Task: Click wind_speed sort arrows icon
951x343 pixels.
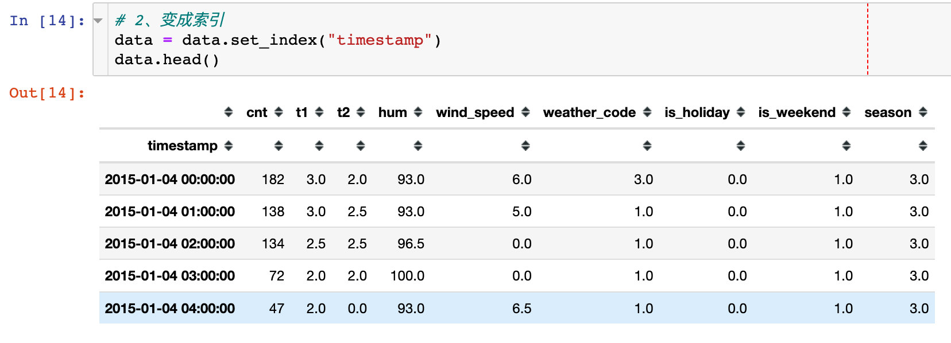Action: pos(525,112)
